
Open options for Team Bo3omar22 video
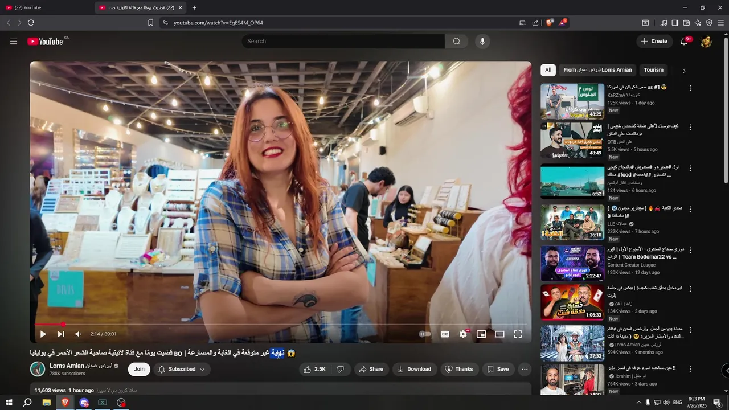pyautogui.click(x=690, y=250)
